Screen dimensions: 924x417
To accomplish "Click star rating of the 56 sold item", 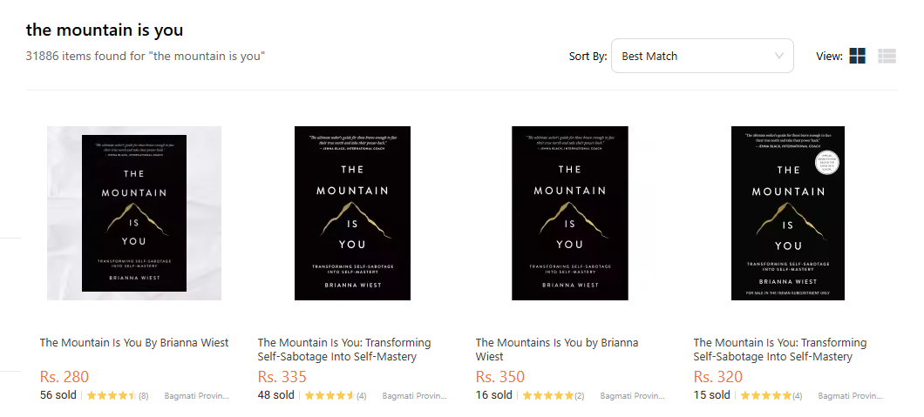I will coord(112,395).
